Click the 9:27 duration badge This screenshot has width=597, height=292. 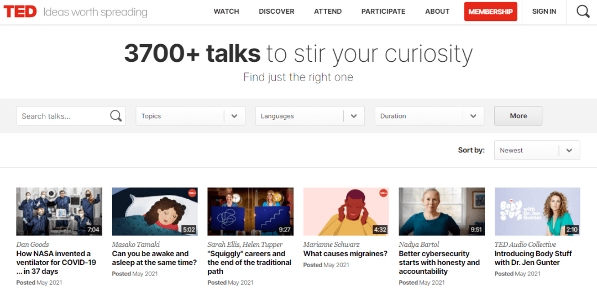(285, 230)
